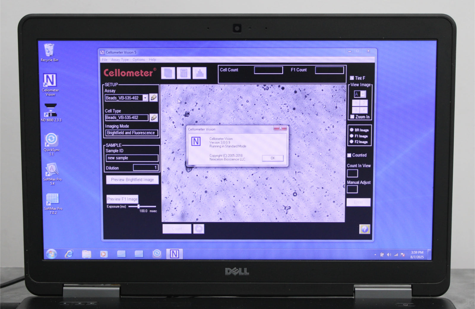Open the File menu

pos(105,60)
